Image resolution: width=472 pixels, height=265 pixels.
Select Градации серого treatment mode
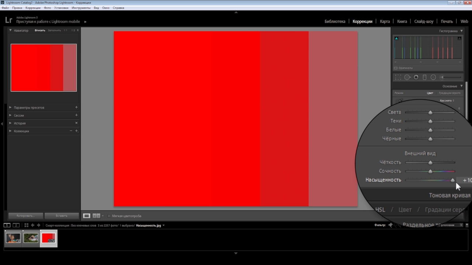(x=450, y=93)
